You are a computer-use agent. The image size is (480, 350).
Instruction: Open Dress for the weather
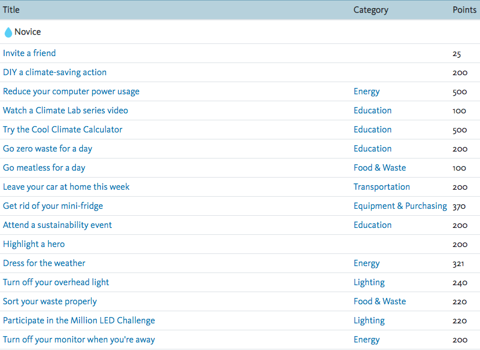click(x=44, y=263)
